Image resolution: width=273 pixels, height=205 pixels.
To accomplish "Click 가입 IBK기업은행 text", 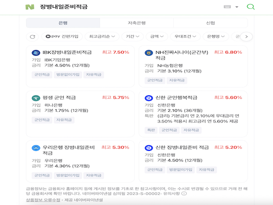I will (x=51, y=60).
